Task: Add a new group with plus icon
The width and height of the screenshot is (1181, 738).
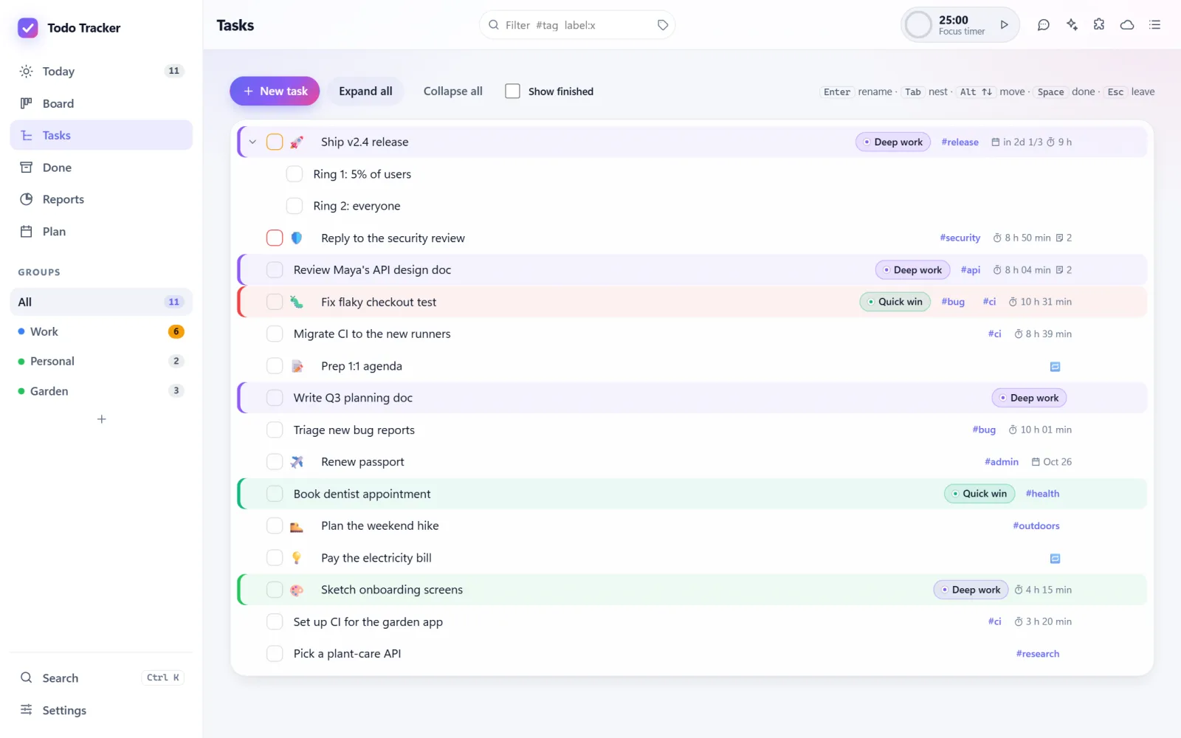Action: pos(102,419)
